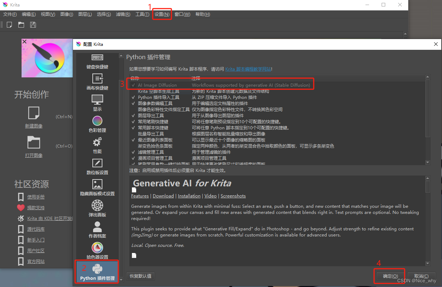
Task: Open the Features link in the description
Action: [140, 196]
